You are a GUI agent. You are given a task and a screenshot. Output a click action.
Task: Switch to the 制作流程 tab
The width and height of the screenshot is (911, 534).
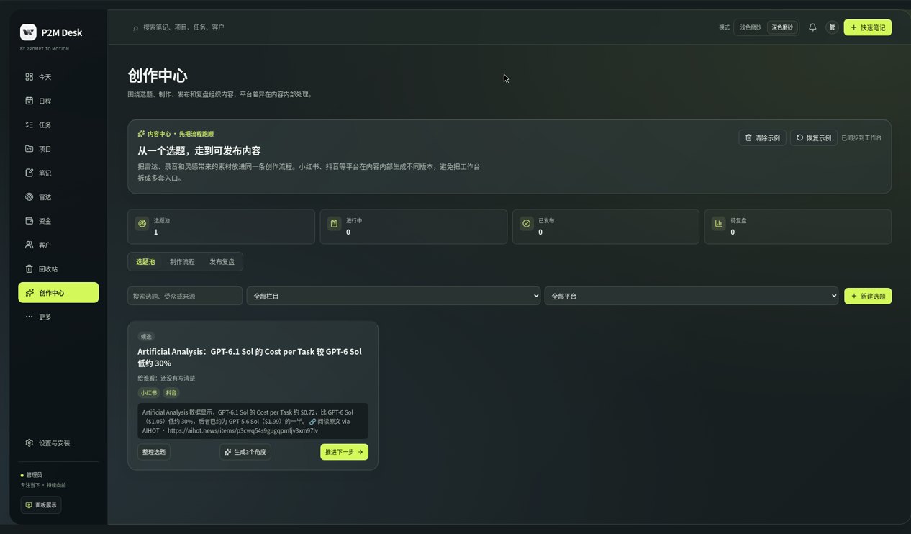pos(182,262)
